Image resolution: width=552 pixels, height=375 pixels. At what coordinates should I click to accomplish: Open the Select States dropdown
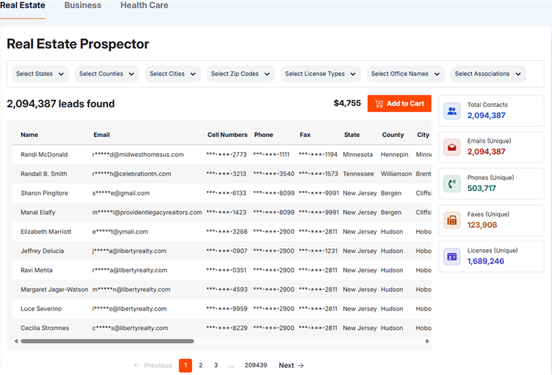tap(40, 74)
